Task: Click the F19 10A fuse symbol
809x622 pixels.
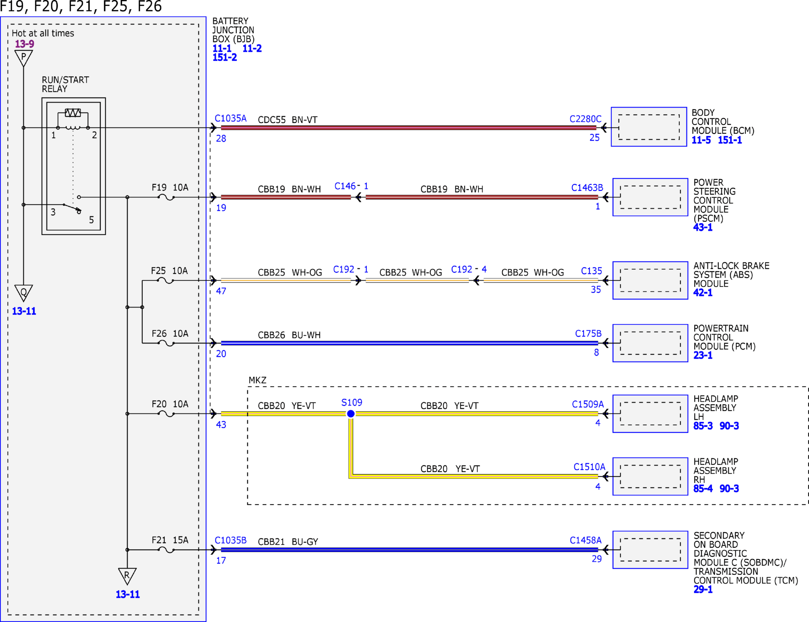Action: [x=166, y=197]
